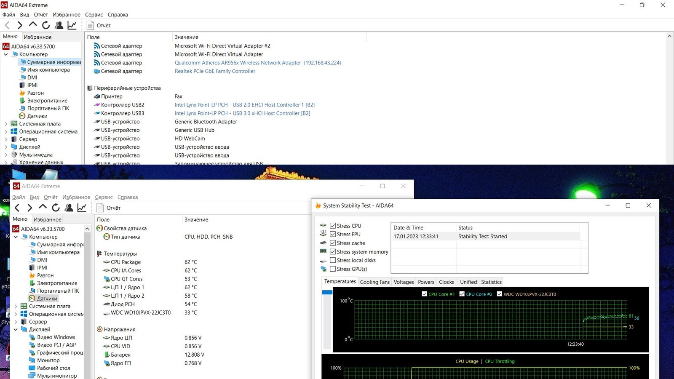Click Refresh icon in top AIDA64 toolbar
The height and width of the screenshot is (379, 674).
46,25
